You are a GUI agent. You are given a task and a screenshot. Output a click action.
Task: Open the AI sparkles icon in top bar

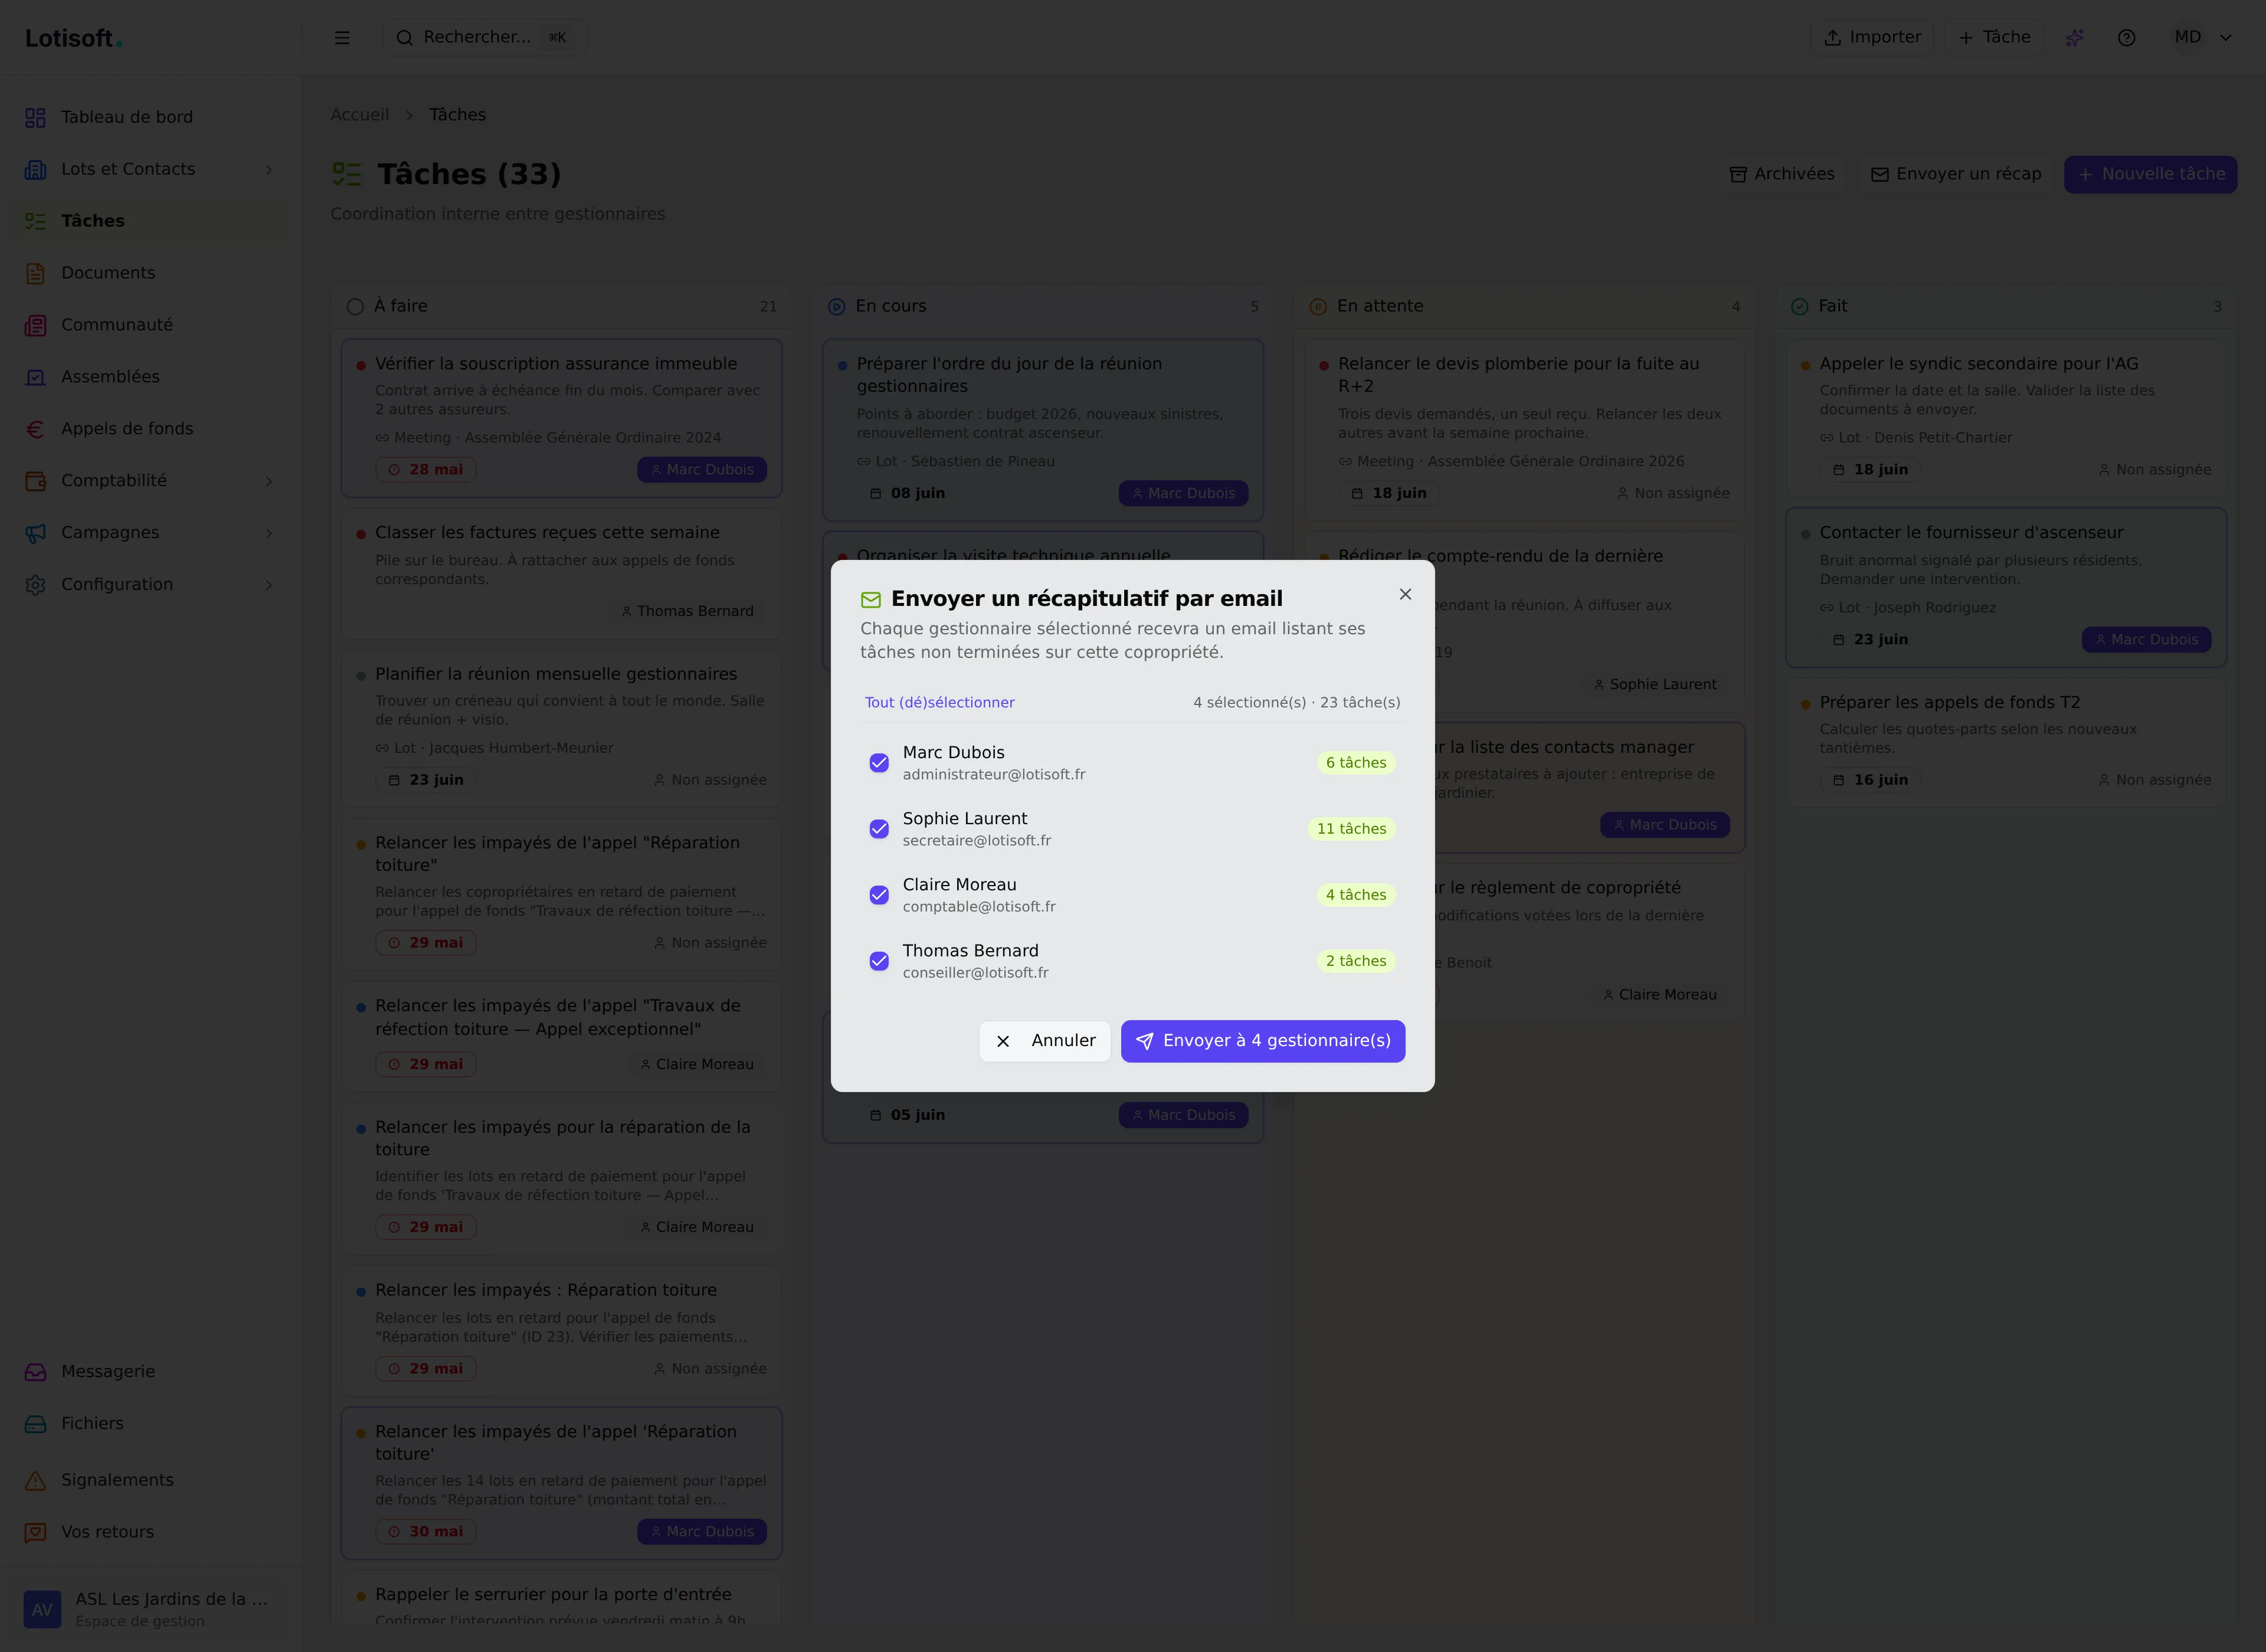point(2075,37)
